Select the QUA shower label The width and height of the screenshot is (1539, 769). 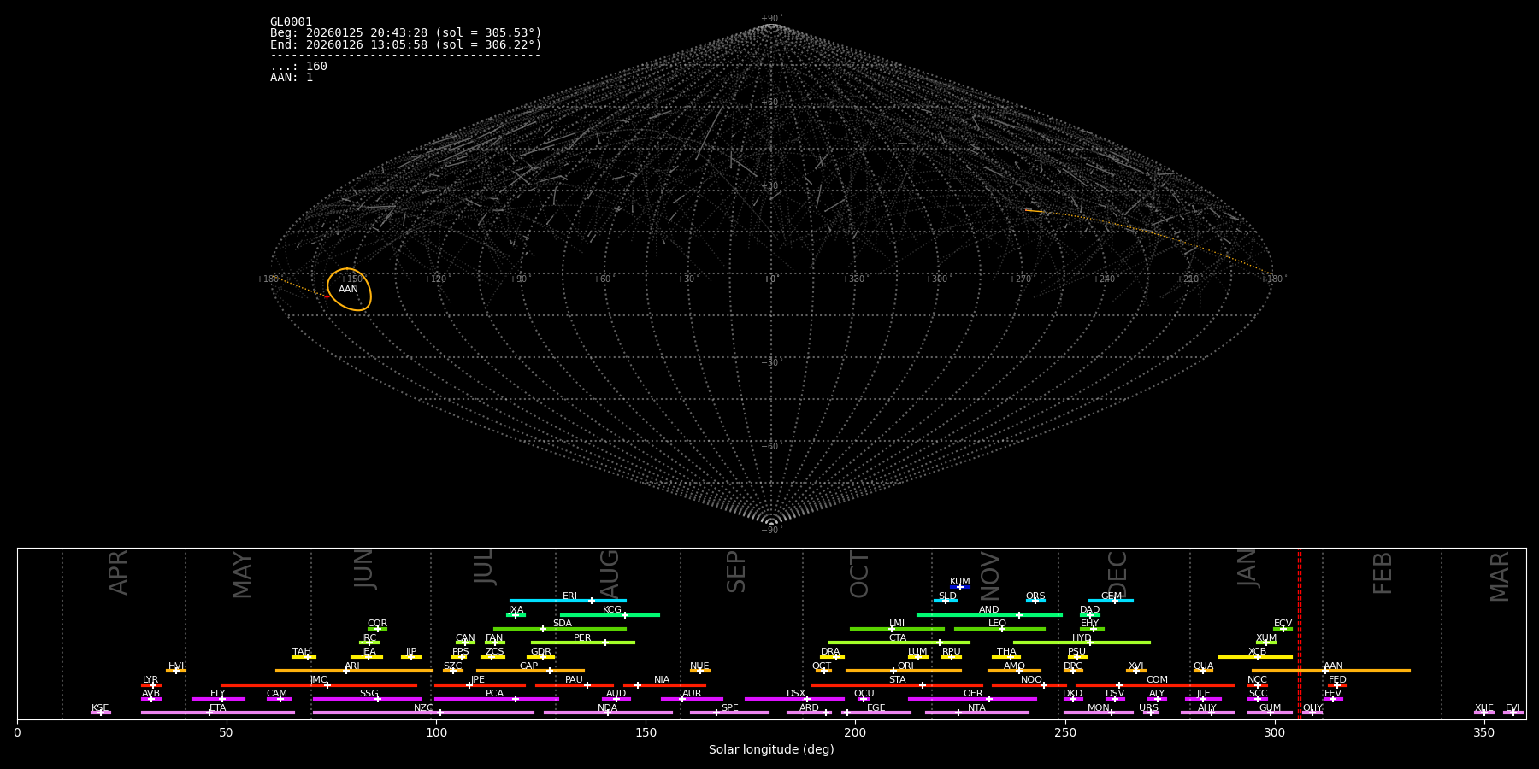coord(1204,666)
